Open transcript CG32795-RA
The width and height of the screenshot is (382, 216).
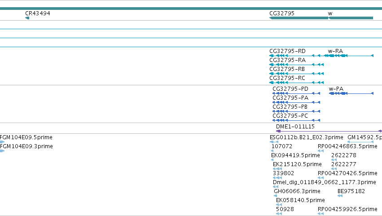pos(297,65)
